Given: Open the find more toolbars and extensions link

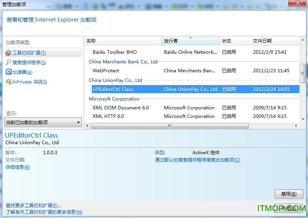Looking at the screenshot, I should point(33,206).
